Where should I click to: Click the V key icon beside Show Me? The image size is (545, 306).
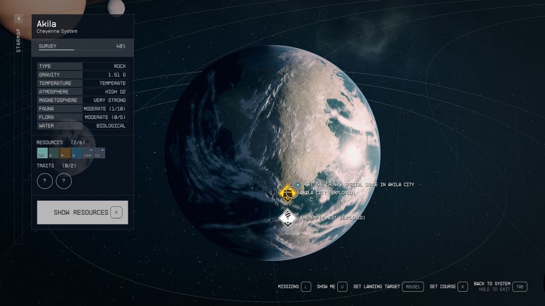pos(342,287)
